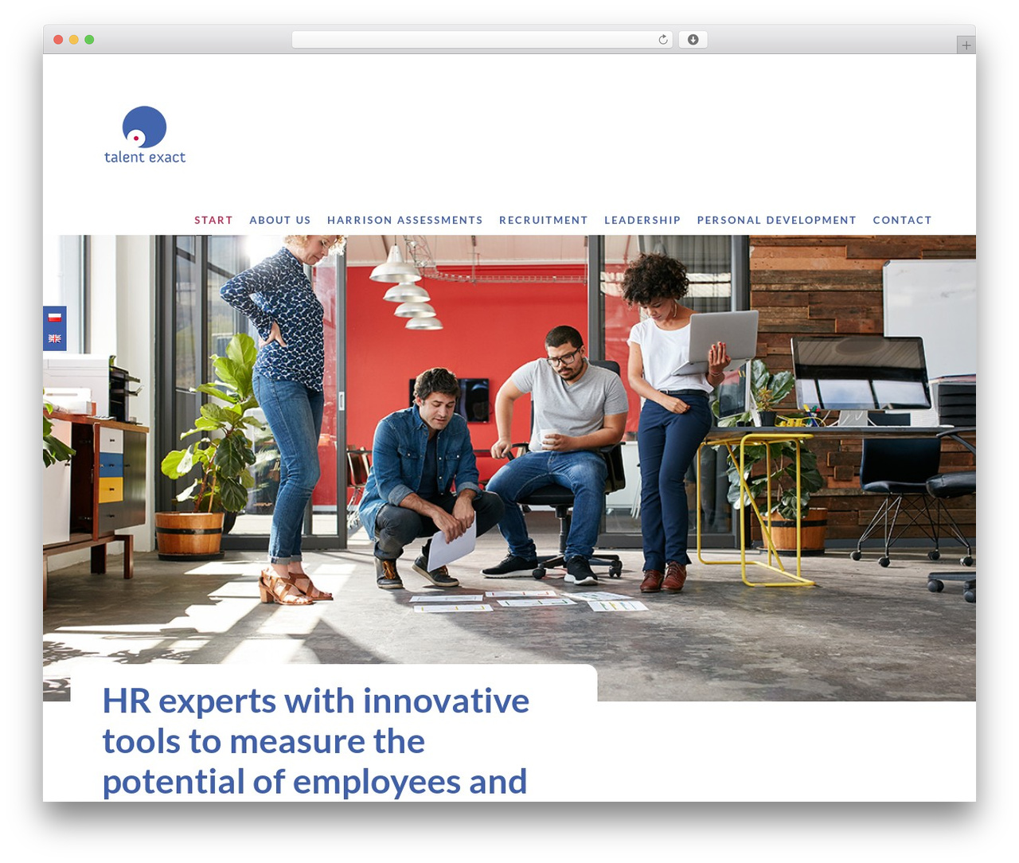Visit the CONTACT page
Screen dimensions: 1019x863
(x=902, y=221)
